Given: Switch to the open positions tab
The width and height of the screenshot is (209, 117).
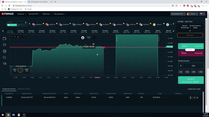Looking at the screenshot, I should click(9, 89).
